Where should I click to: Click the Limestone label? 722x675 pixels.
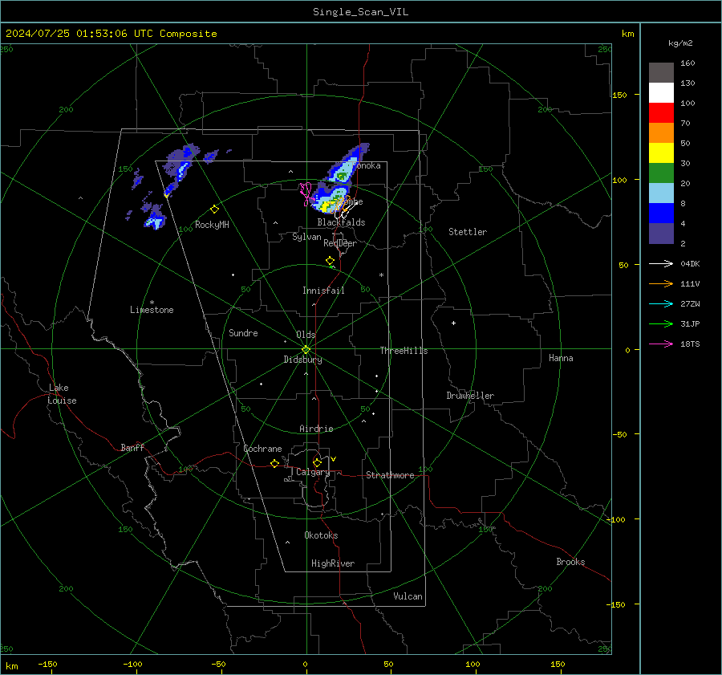point(152,310)
